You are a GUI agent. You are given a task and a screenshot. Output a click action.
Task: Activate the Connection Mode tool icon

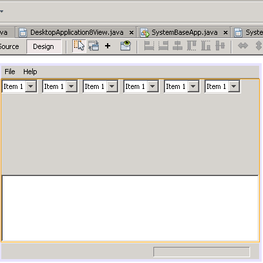93,46
